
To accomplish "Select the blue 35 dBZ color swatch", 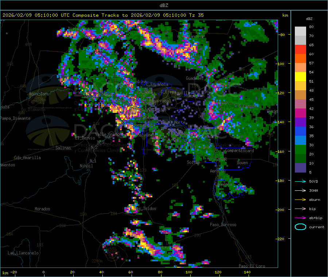I will [300, 131].
